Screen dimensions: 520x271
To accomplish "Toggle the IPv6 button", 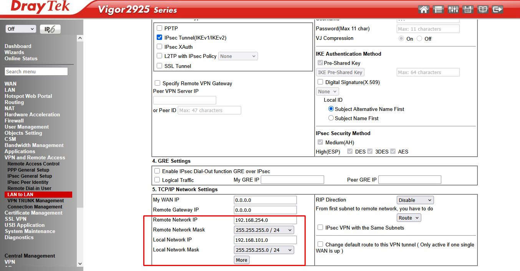I will click(x=50, y=29).
